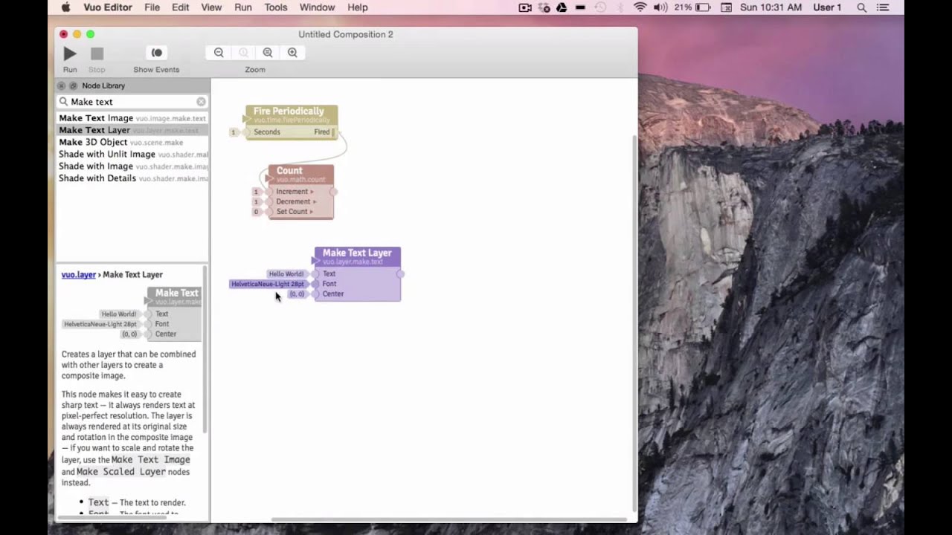This screenshot has width=952, height=535.
Task: Select the Count node title
Action: 289,171
